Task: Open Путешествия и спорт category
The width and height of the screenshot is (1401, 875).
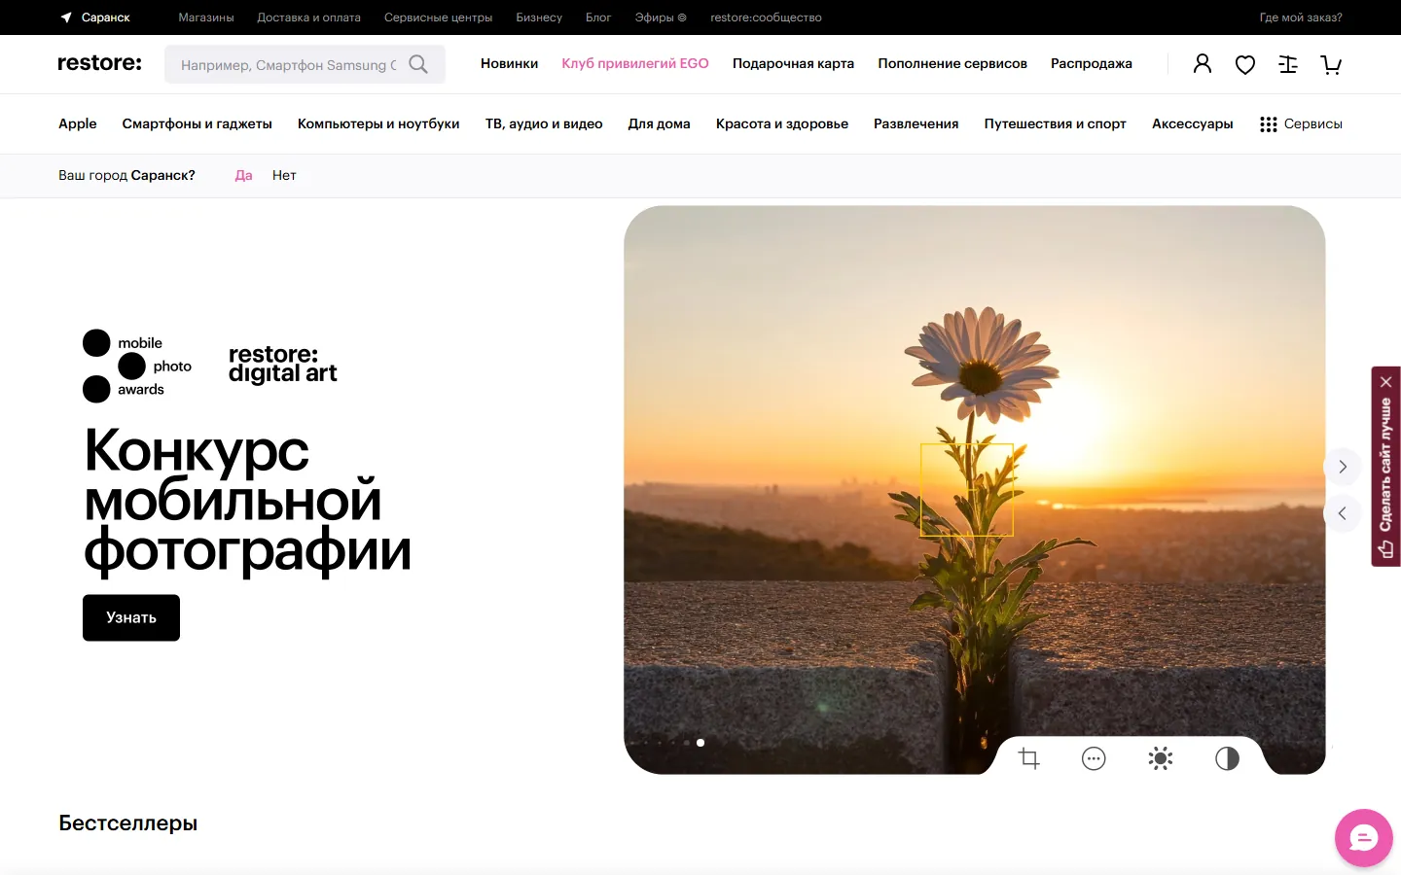Action: (x=1056, y=123)
